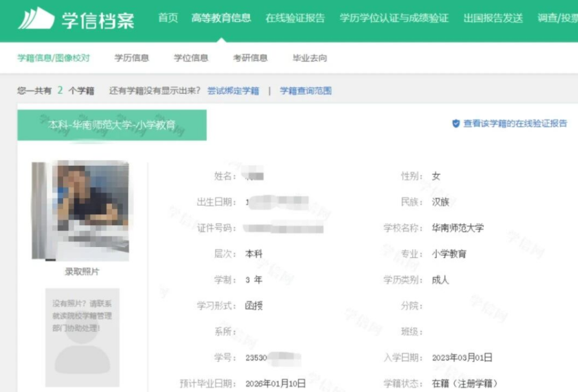Click the 学籍状态 value 在籍（注册学籍）
578x392 pixels.
click(x=465, y=383)
